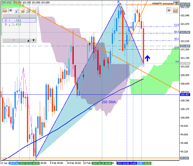This screenshot has width=193, height=166.
Task: Click the 101.425 price label
Action: (x=185, y=46)
